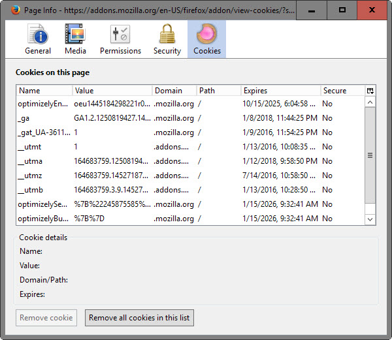
Task: Click expiry 1/9/2016, 11:54:25 PM
Action: tap(280, 132)
